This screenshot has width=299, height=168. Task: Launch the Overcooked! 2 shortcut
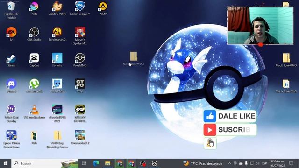(80, 138)
